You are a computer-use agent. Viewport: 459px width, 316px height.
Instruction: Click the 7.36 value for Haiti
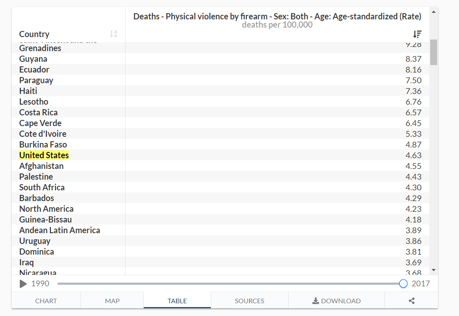[x=413, y=91]
